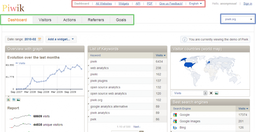This screenshot has width=256, height=132.
Task: Click the 6434 visits value
Action: tap(159, 62)
